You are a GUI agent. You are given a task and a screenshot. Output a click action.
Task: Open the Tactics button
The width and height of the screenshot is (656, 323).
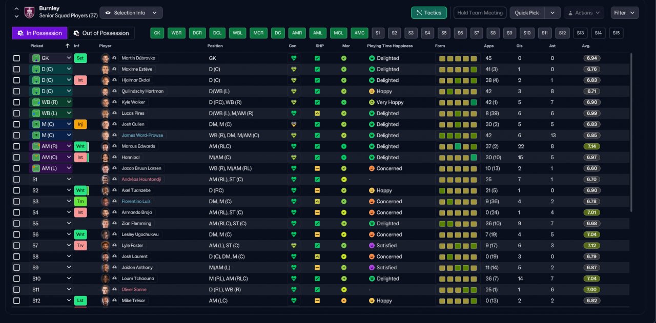429,13
